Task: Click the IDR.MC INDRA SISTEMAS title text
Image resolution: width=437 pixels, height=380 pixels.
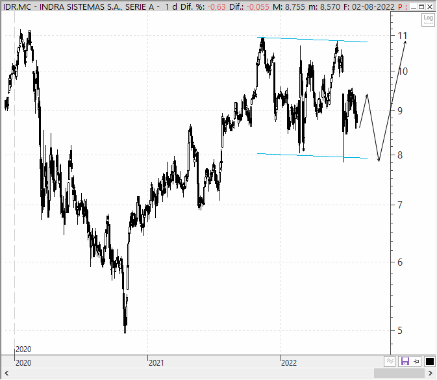Action: click(79, 6)
